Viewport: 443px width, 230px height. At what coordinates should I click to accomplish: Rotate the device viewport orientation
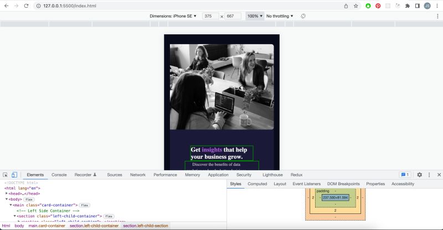303,16
